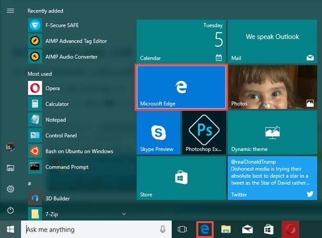Screen dimensions: 322x238
Task: Open Microsoft Edge from the taskbar
Action: coord(205,230)
